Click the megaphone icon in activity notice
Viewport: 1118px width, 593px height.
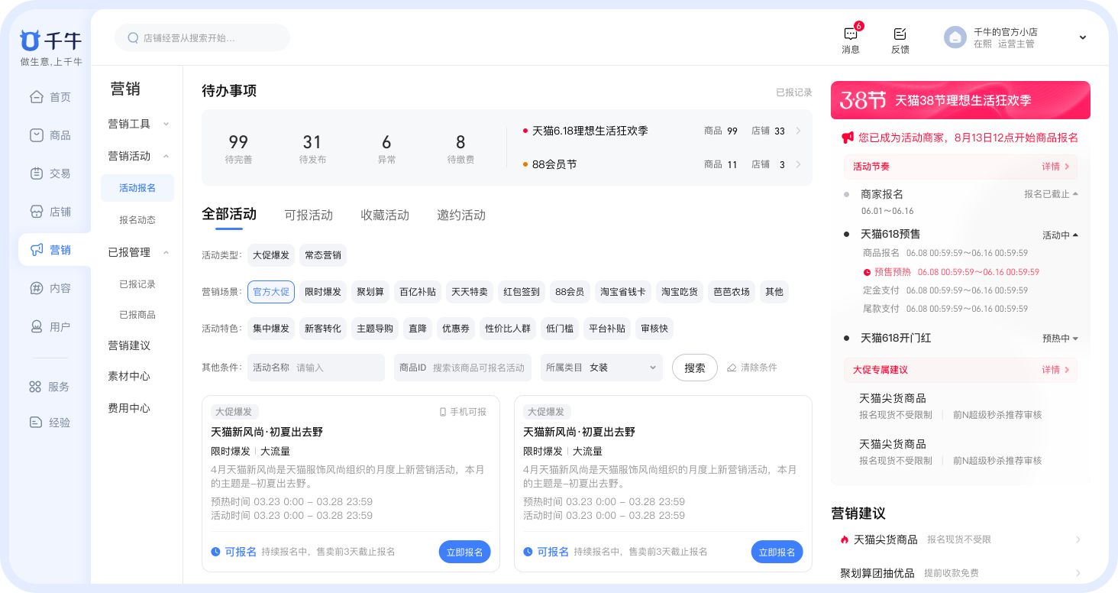[x=848, y=138]
